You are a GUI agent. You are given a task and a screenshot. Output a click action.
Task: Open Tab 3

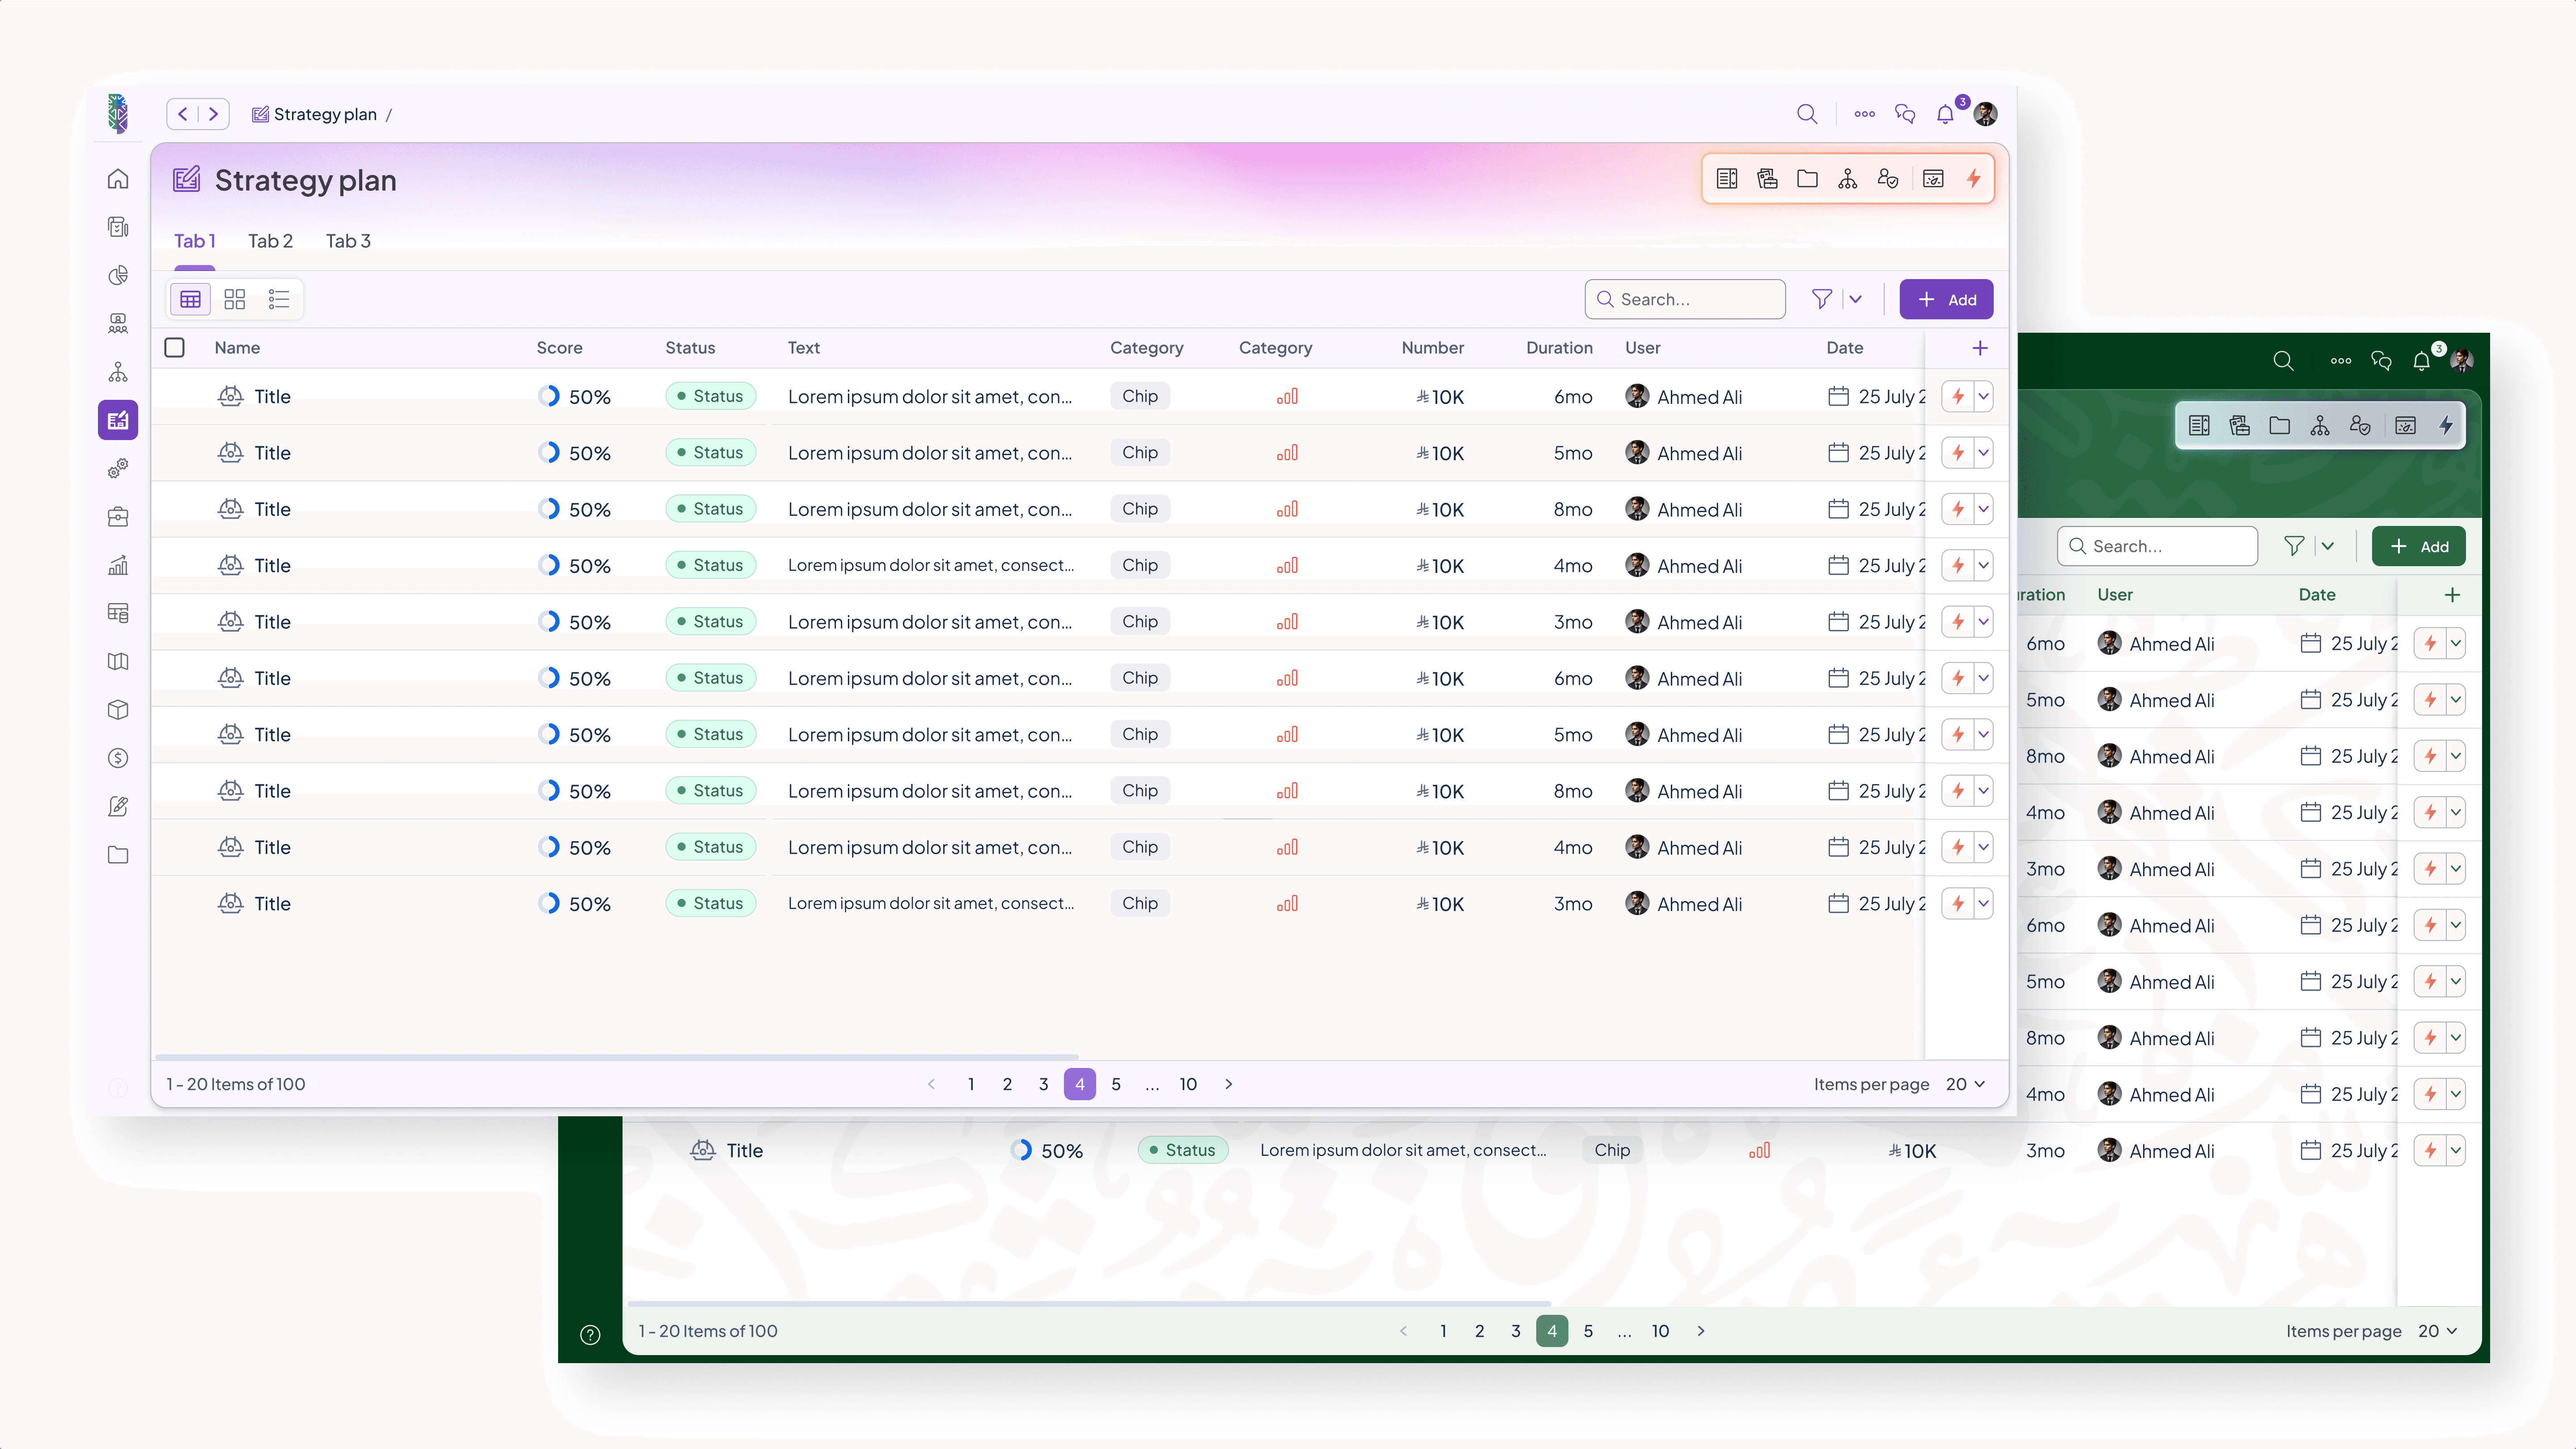(x=348, y=241)
